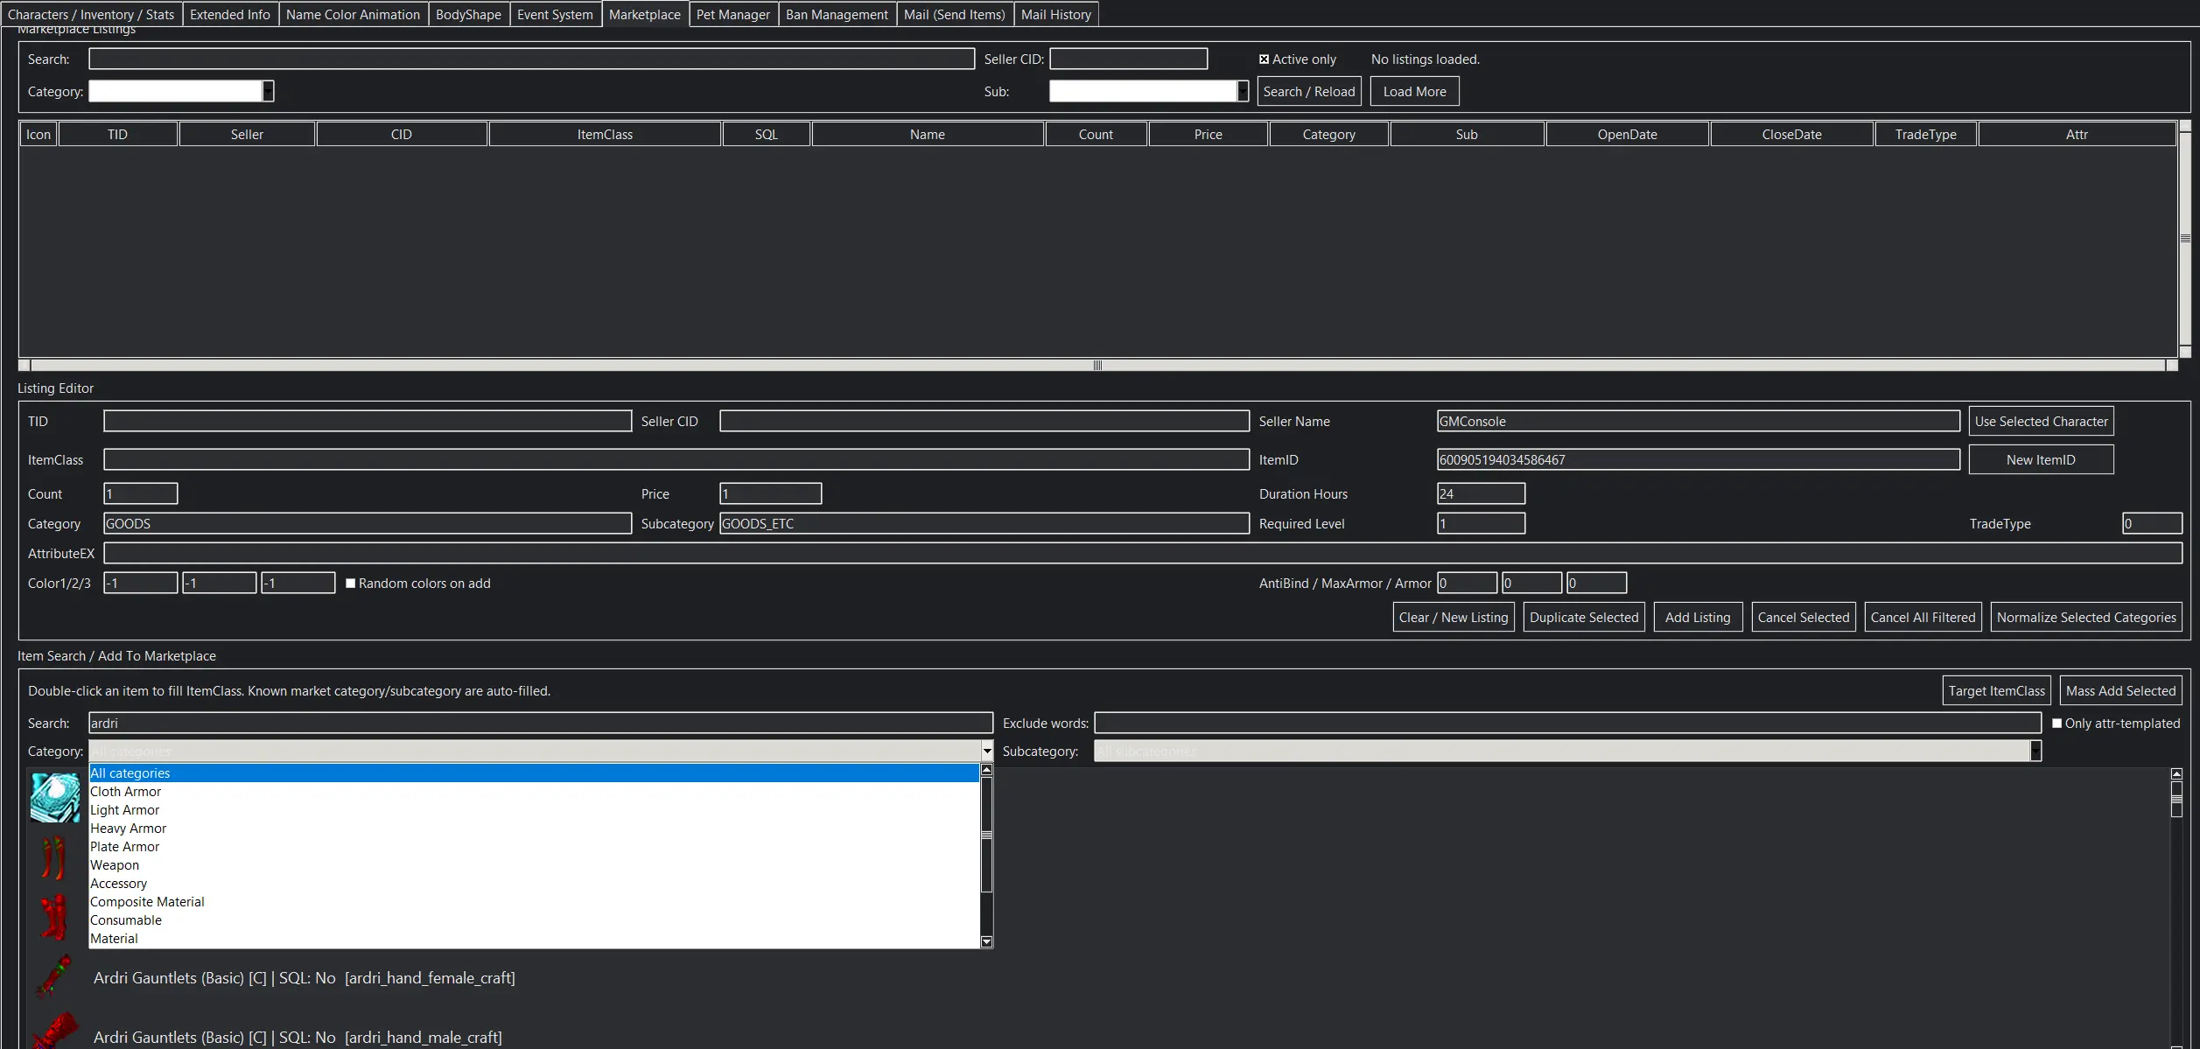Screen dimensions: 2200x1049
Task: Choose Composite Material category option
Action: [534, 902]
